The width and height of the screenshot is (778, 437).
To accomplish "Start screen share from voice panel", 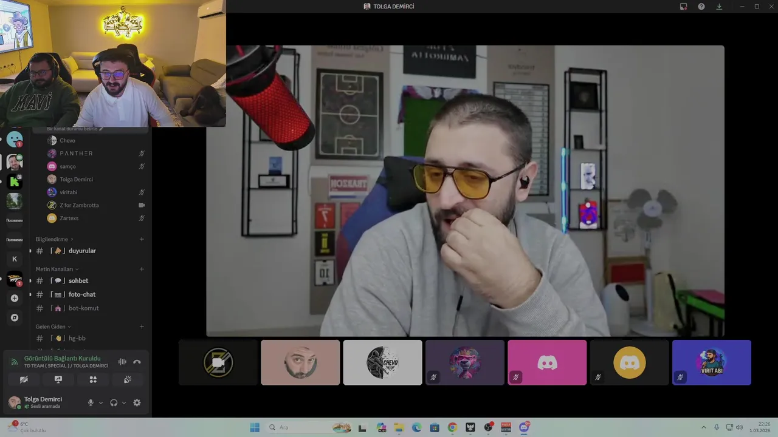I will pyautogui.click(x=58, y=379).
